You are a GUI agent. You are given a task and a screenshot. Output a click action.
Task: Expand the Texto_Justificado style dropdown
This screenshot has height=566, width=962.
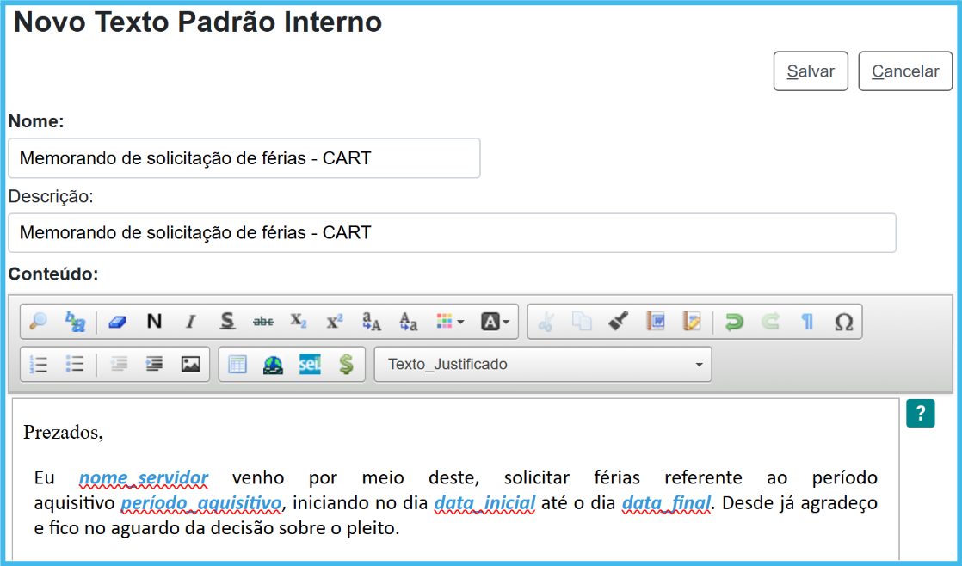tap(542, 364)
